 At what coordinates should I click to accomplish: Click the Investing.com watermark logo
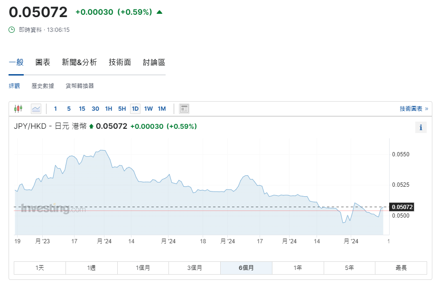[53, 209]
